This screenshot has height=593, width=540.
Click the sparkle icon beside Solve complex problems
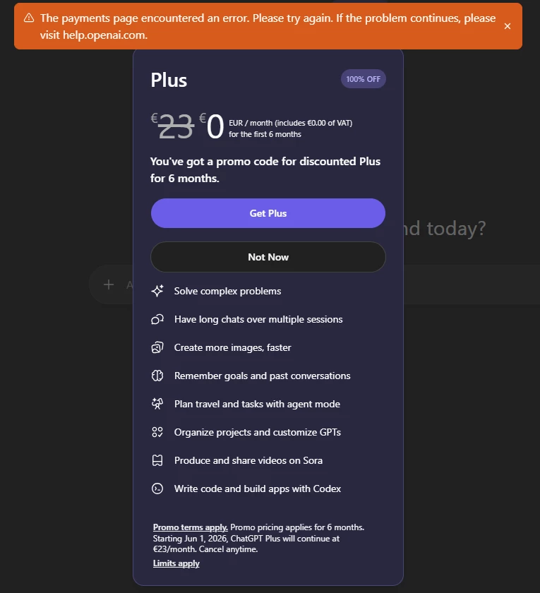(x=157, y=291)
